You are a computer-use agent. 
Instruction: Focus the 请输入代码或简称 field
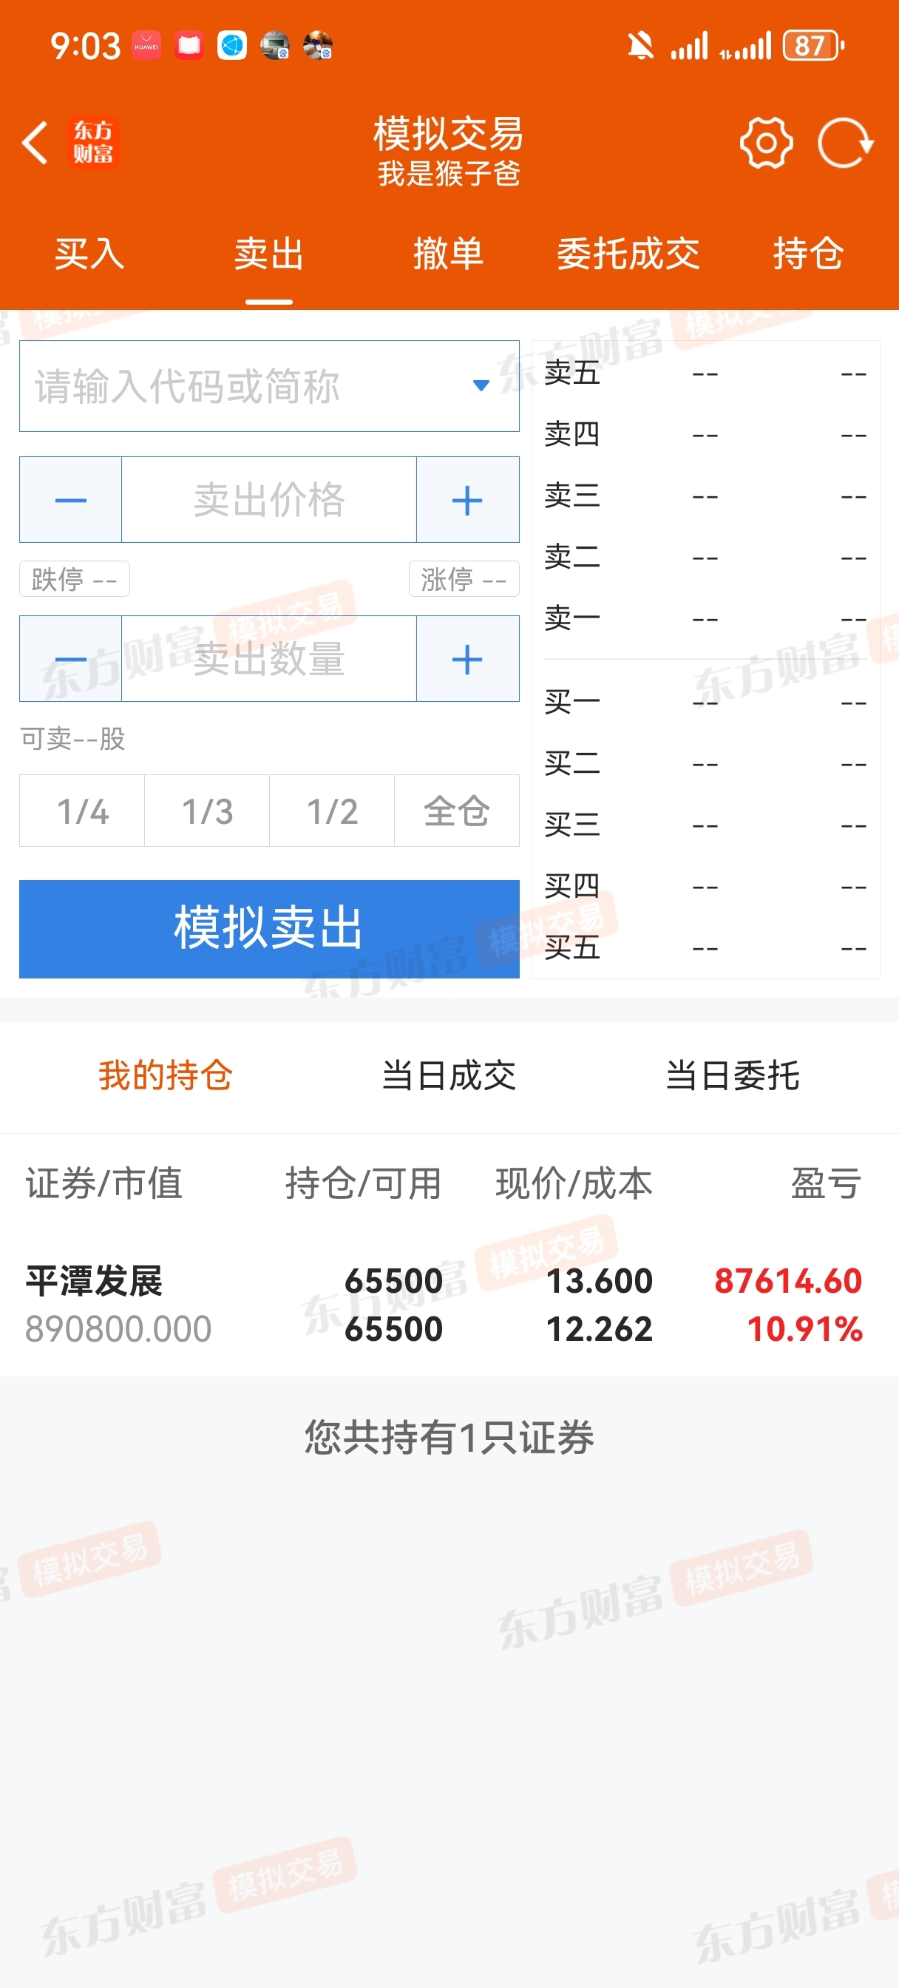point(269,386)
